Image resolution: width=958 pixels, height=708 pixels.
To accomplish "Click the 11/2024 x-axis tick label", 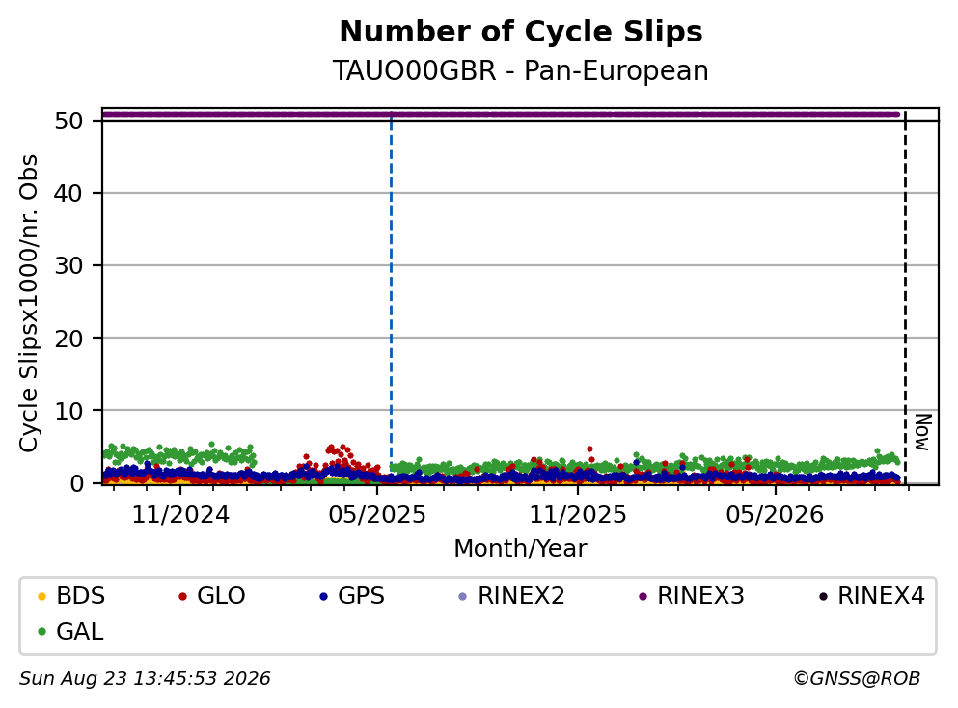I will pyautogui.click(x=180, y=515).
